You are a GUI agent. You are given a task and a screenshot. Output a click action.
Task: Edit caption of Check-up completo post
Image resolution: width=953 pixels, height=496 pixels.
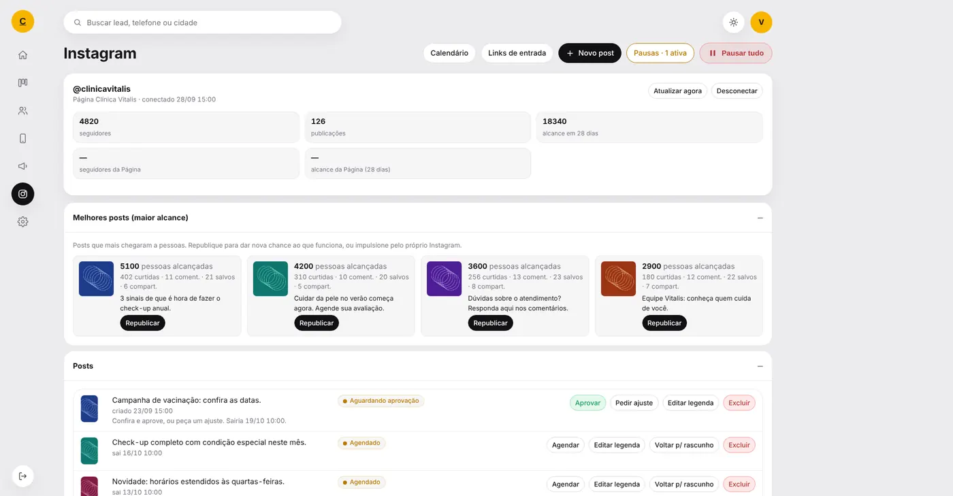[x=617, y=445]
